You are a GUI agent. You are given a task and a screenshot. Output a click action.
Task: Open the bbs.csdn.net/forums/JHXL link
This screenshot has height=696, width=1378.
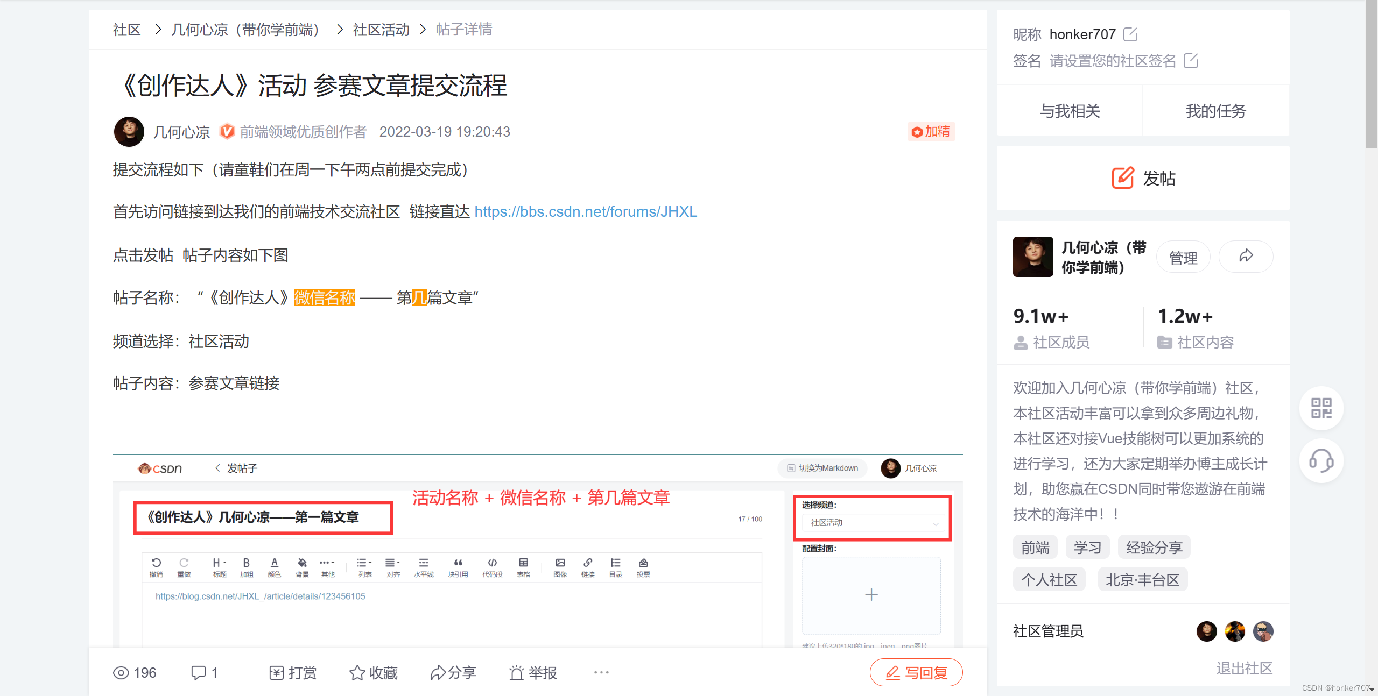pyautogui.click(x=586, y=212)
